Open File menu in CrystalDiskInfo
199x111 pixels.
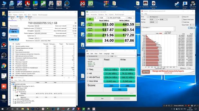click(10, 15)
